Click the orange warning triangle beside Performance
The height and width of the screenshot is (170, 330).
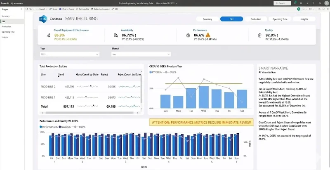coord(208,35)
